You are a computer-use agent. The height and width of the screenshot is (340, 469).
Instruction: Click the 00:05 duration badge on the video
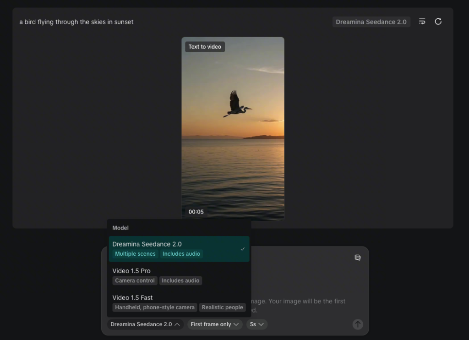196,212
